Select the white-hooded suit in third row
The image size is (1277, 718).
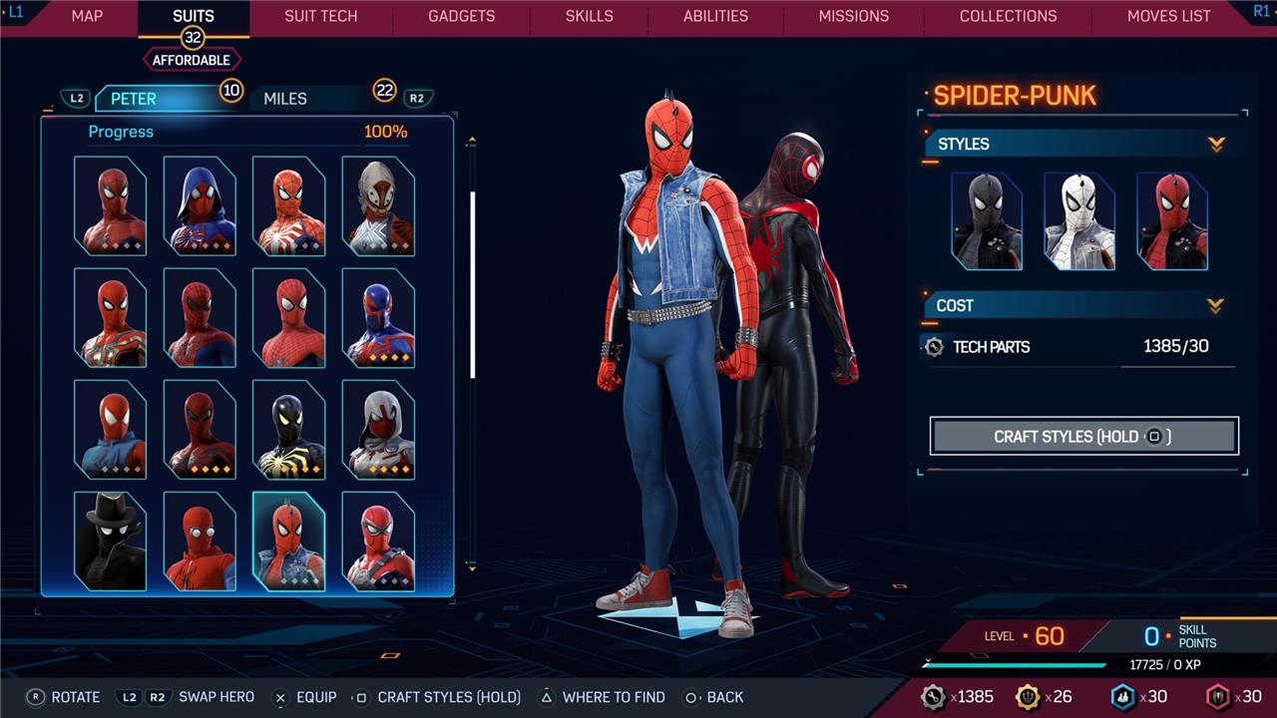pos(378,430)
